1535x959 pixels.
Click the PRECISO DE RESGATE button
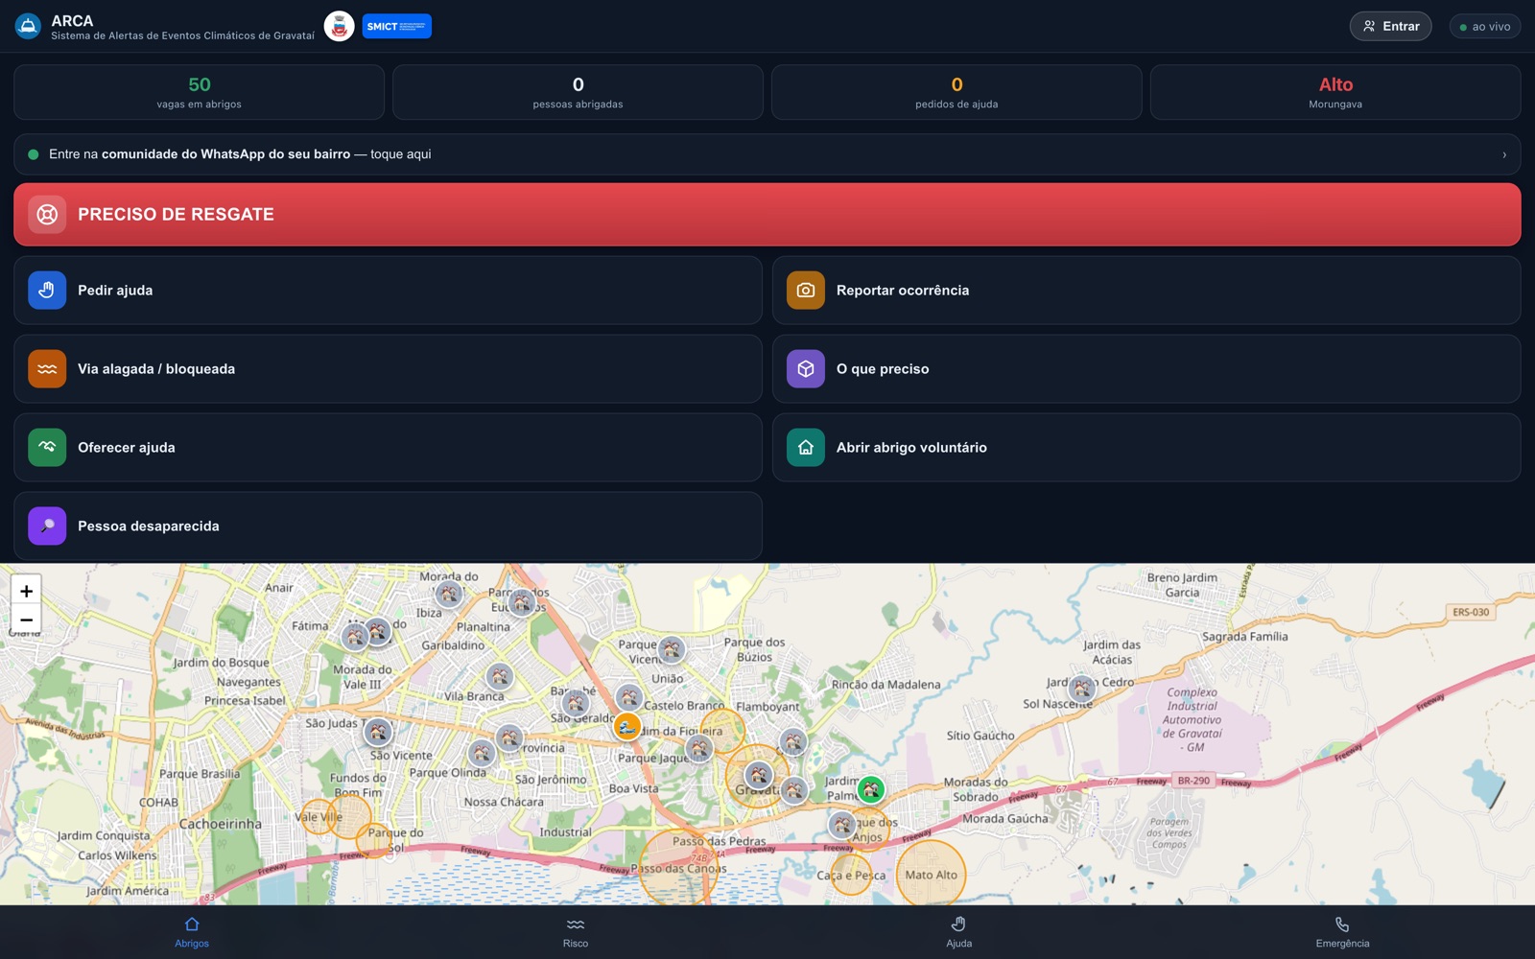(767, 215)
